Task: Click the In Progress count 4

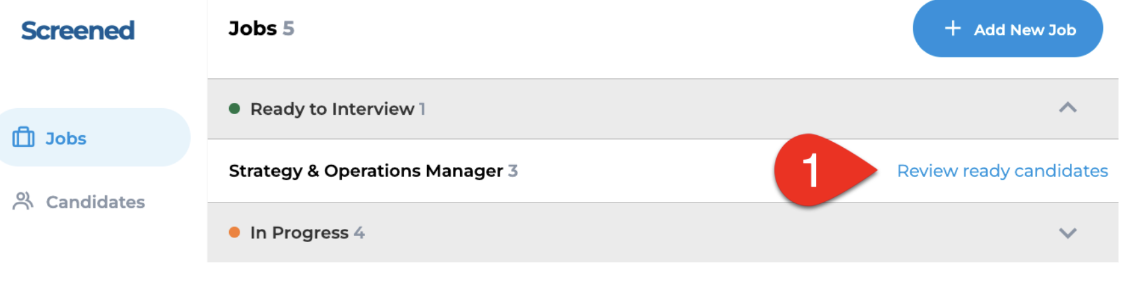Action: tap(359, 233)
